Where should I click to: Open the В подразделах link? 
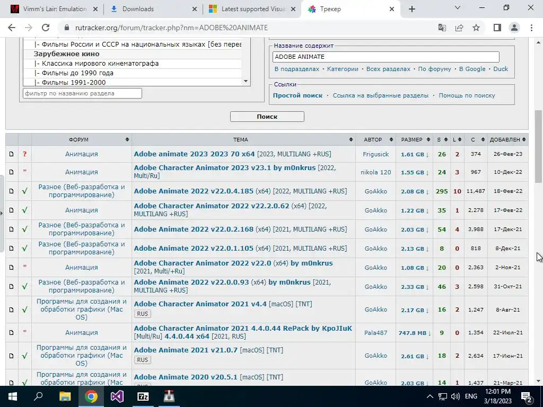[x=297, y=69]
